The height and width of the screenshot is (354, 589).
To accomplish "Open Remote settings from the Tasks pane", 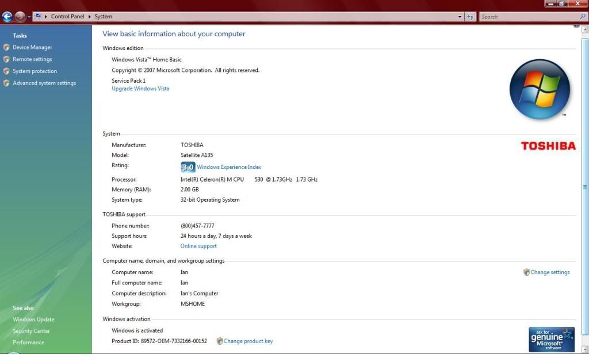I will point(32,59).
